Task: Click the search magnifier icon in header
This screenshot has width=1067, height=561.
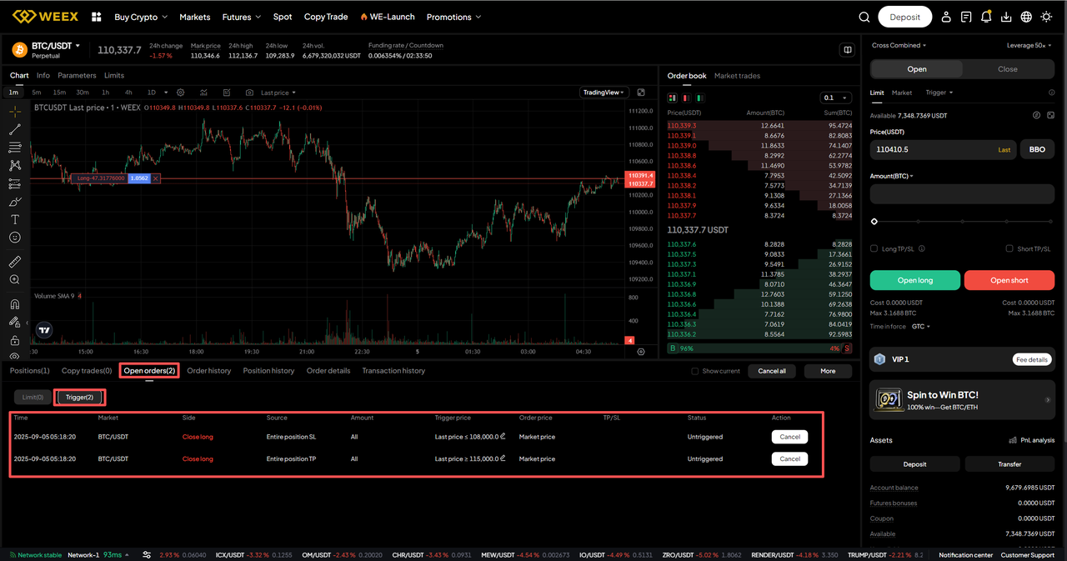Action: [x=864, y=17]
